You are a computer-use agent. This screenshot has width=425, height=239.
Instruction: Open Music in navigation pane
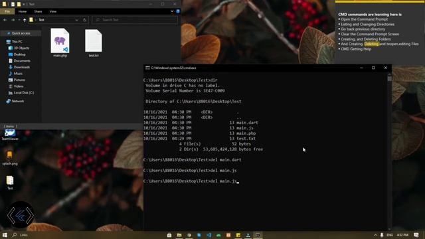click(18, 74)
